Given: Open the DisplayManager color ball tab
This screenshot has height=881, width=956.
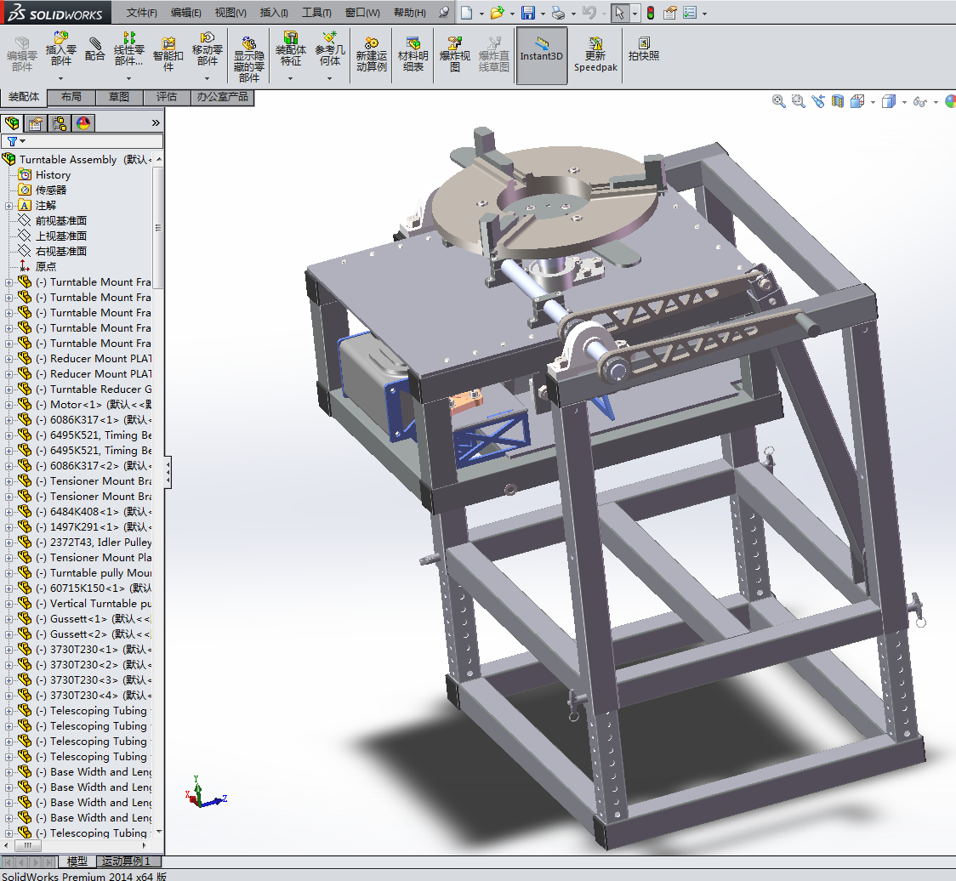Looking at the screenshot, I should coord(83,123).
